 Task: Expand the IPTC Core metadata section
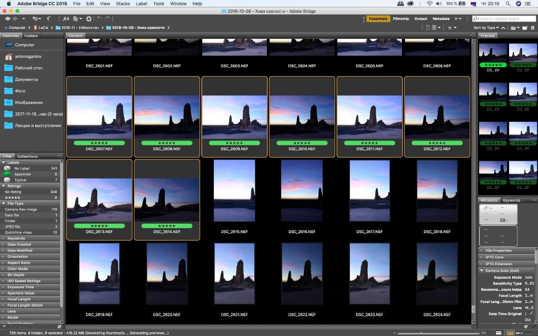coord(481,257)
